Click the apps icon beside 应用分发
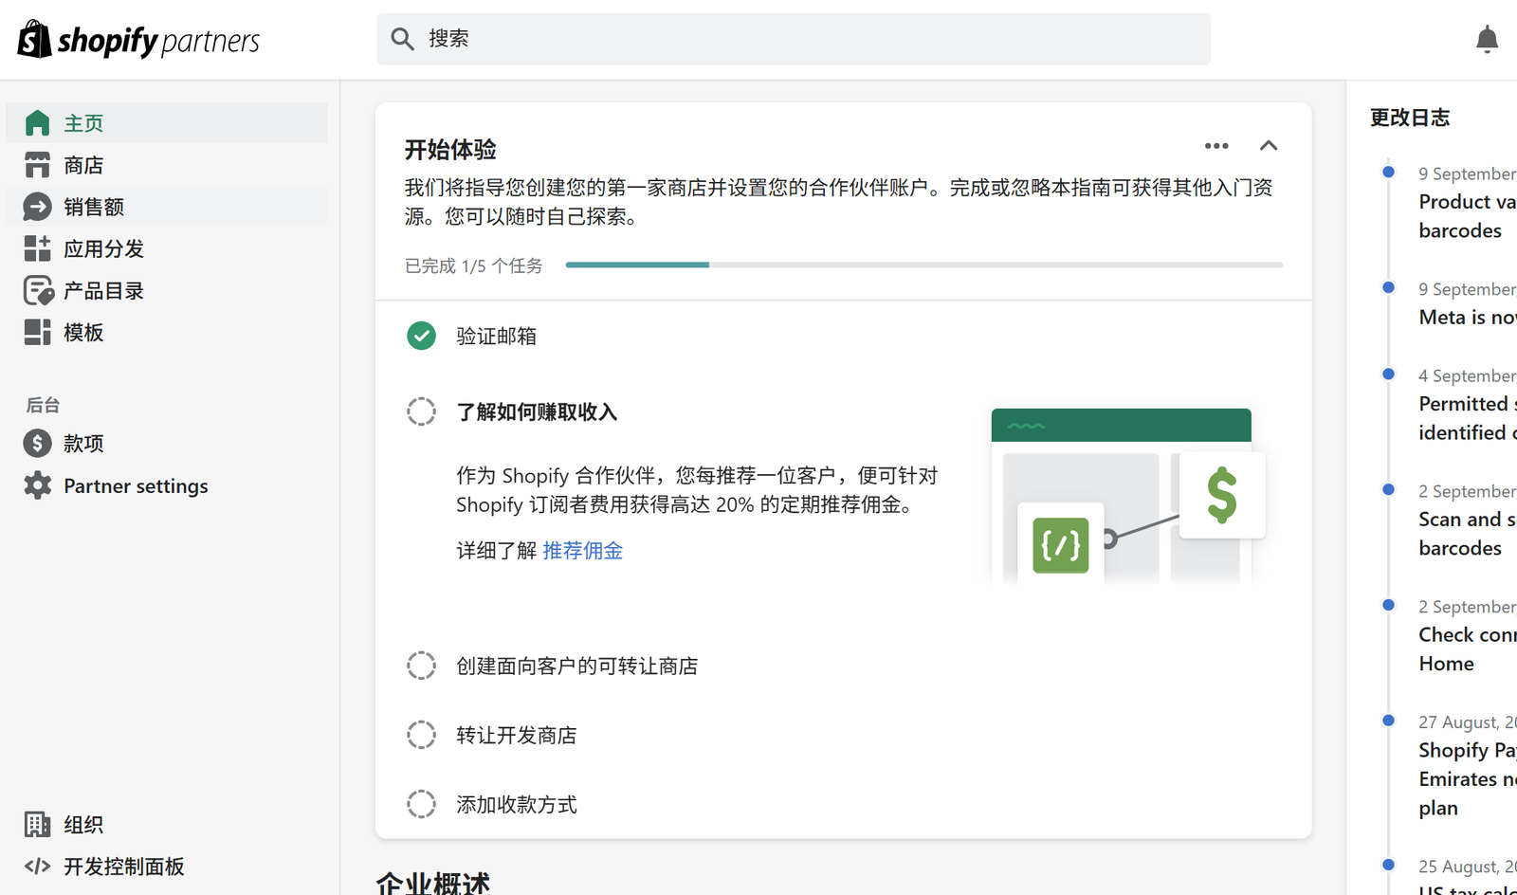 37,248
